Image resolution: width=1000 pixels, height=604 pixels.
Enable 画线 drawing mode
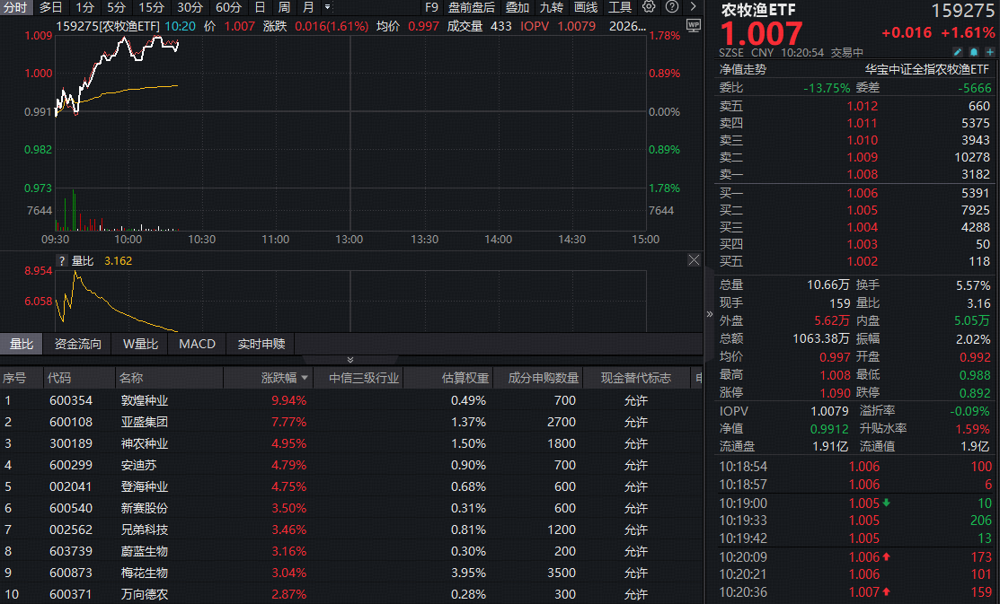coord(585,7)
